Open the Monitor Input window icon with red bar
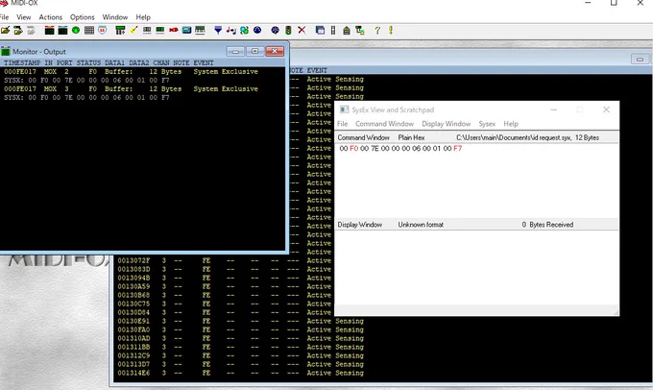This screenshot has width=653, height=390. [50, 30]
